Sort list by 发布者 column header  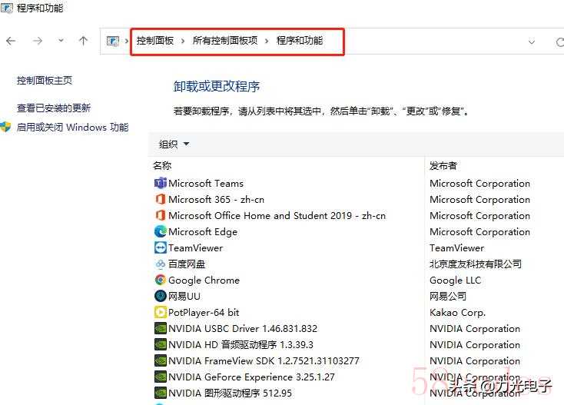(443, 165)
